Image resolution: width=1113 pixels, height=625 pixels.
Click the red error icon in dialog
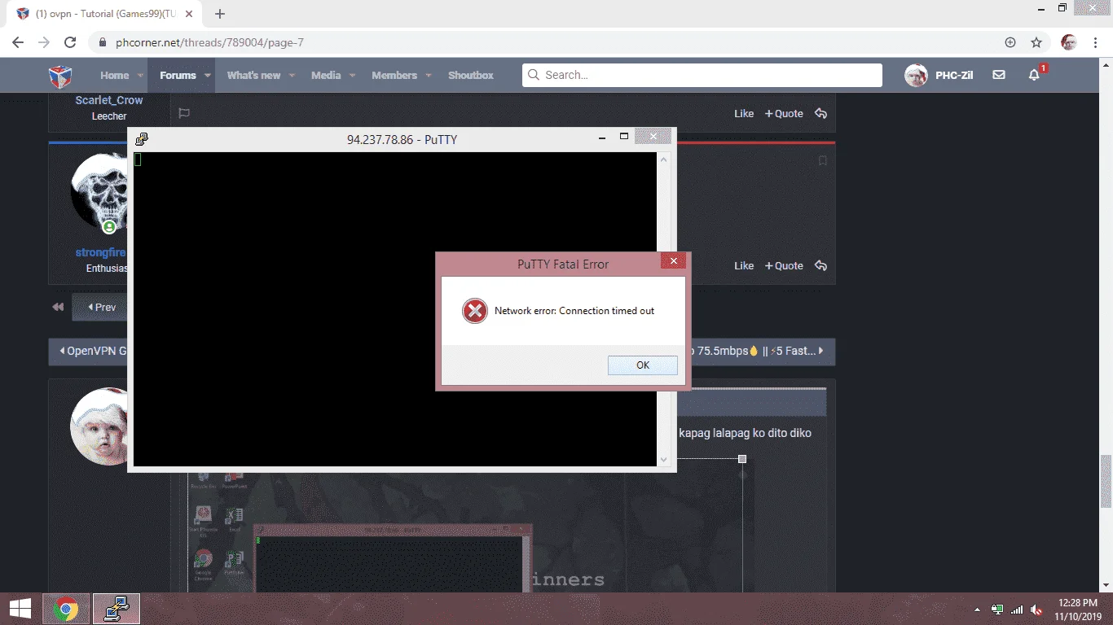click(474, 311)
